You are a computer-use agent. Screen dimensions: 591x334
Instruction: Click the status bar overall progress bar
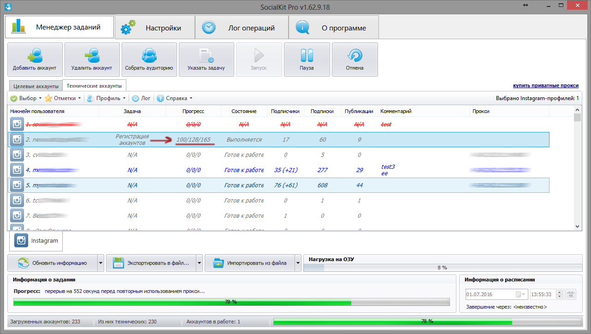point(427,321)
